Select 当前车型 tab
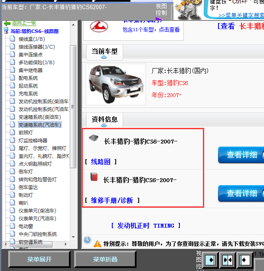This screenshot has width=264, height=271. pos(104,52)
